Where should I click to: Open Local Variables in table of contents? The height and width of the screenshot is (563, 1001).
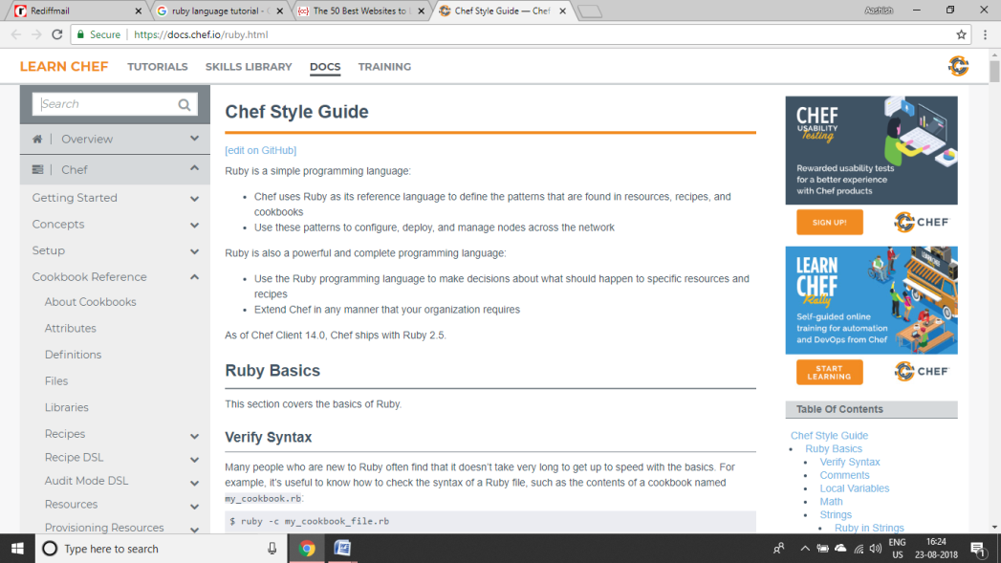[854, 488]
